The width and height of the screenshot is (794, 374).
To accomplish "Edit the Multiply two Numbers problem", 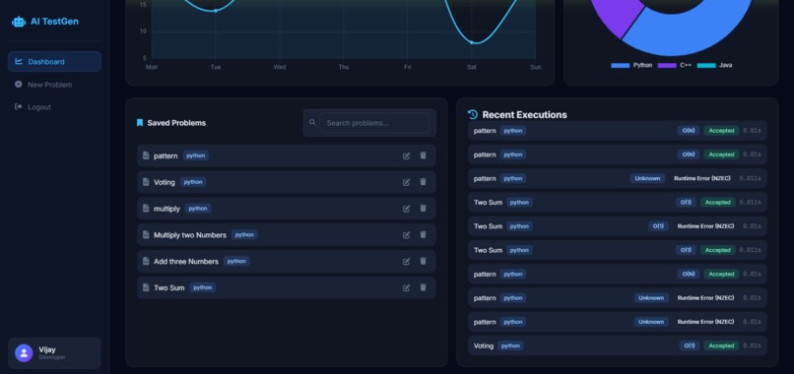I will (x=406, y=235).
